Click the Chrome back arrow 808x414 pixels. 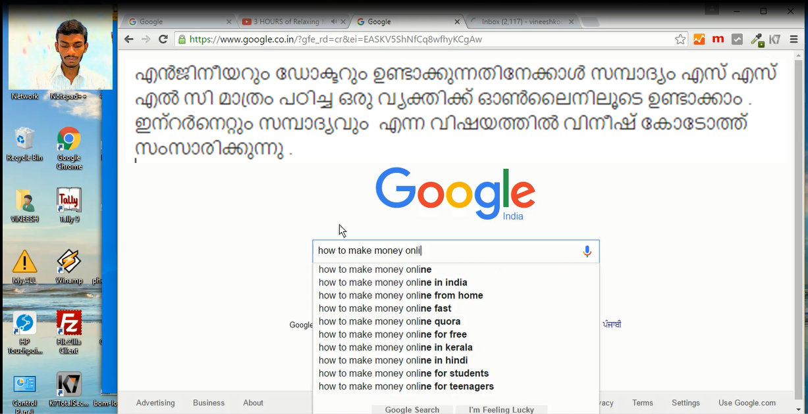tap(129, 39)
